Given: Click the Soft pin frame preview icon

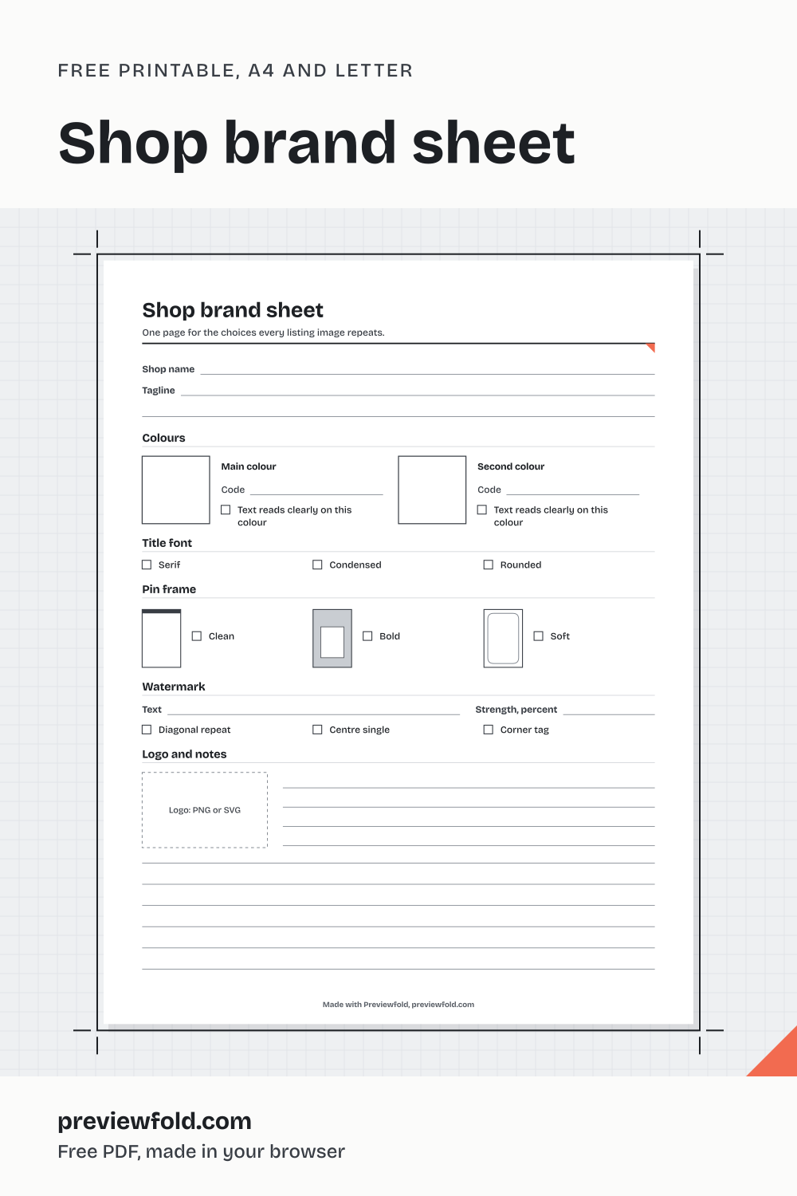Looking at the screenshot, I should pyautogui.click(x=504, y=639).
